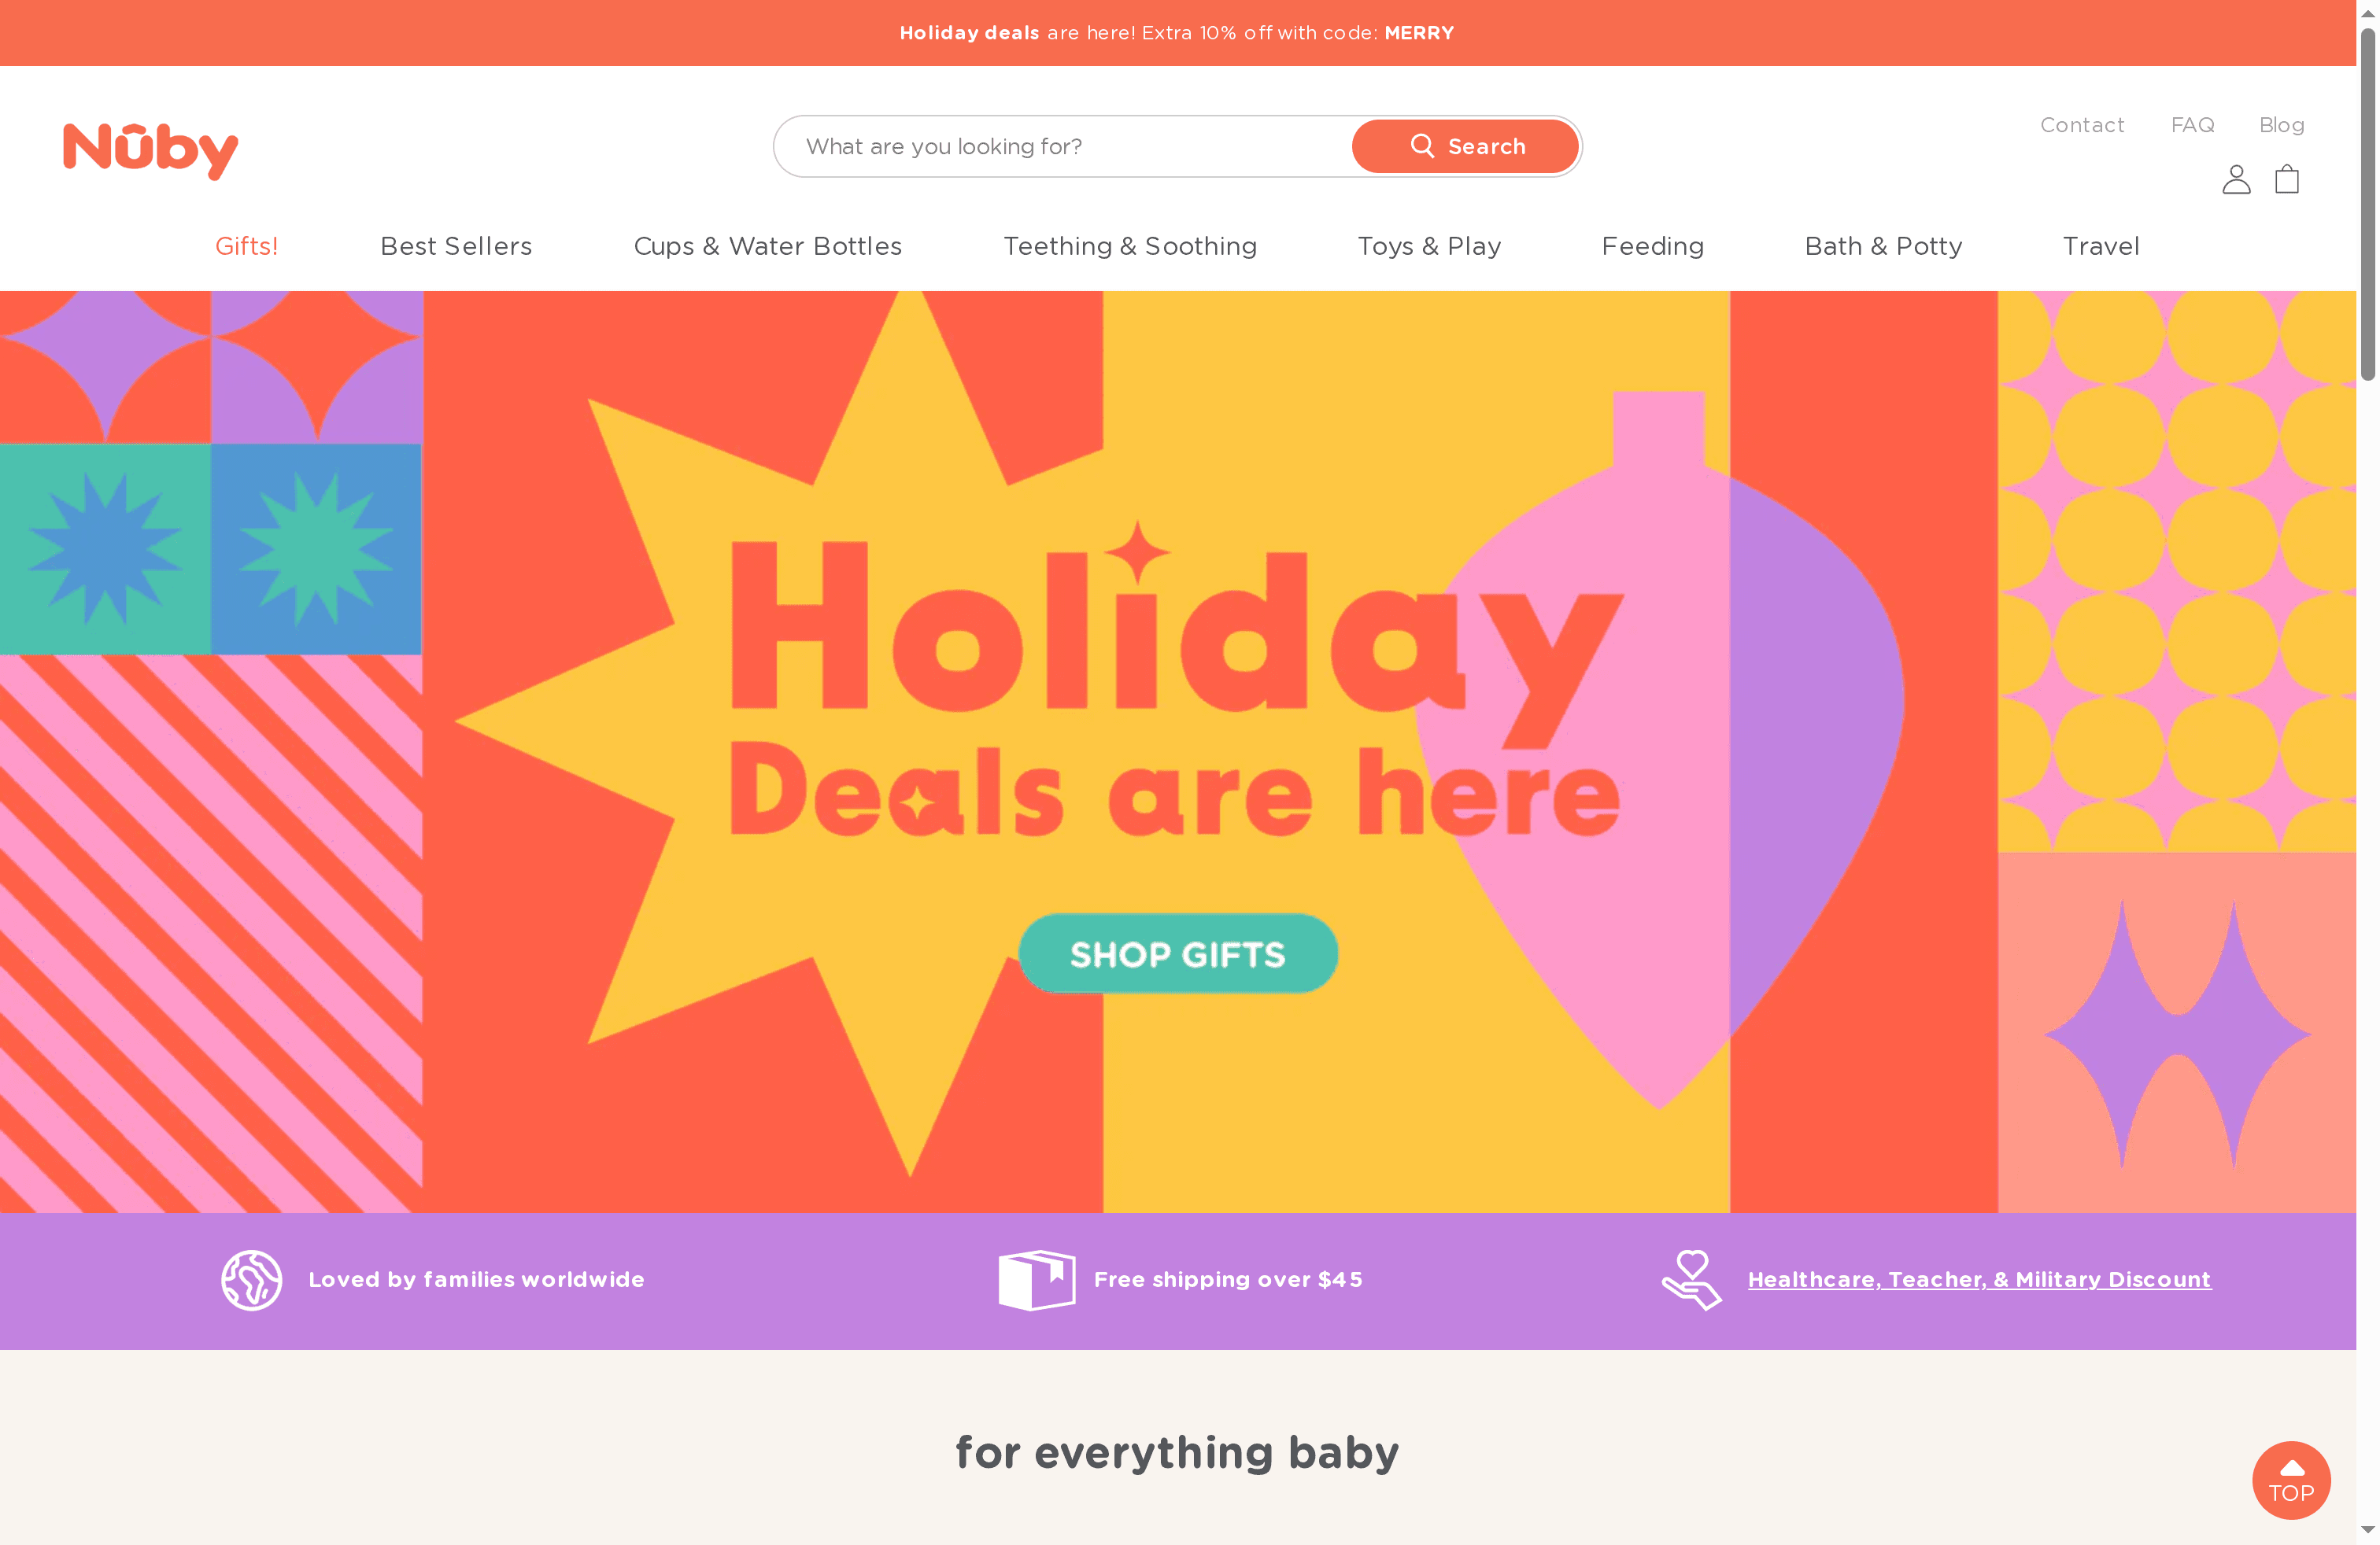Open the Toys & Play section

(1429, 246)
